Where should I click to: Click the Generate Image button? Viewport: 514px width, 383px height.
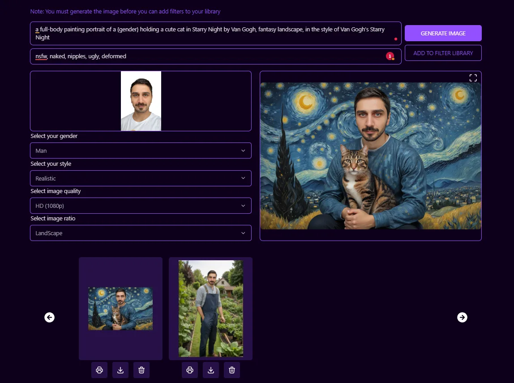point(443,33)
